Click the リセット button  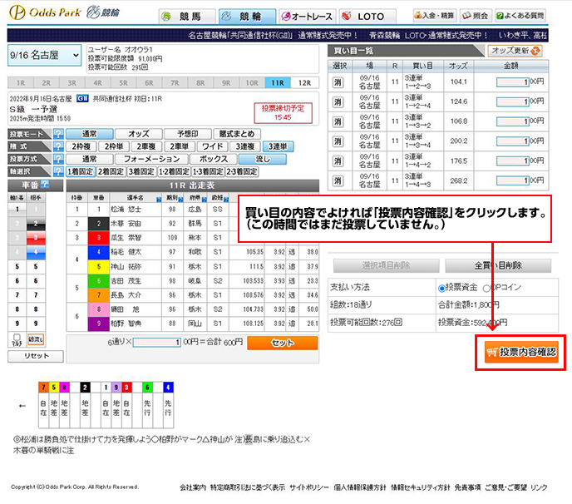pyautogui.click(x=36, y=356)
